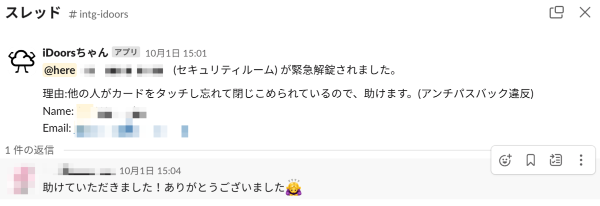Open the three-dot more actions menu
Viewport: 600px width, 206px height.
coord(580,160)
